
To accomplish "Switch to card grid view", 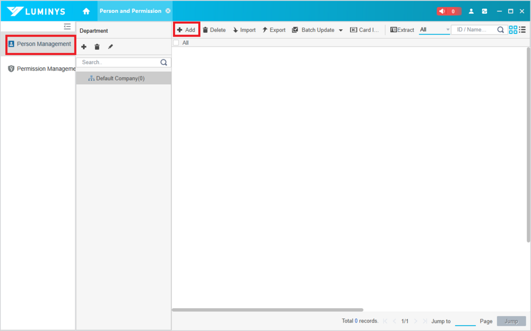I will click(x=513, y=30).
